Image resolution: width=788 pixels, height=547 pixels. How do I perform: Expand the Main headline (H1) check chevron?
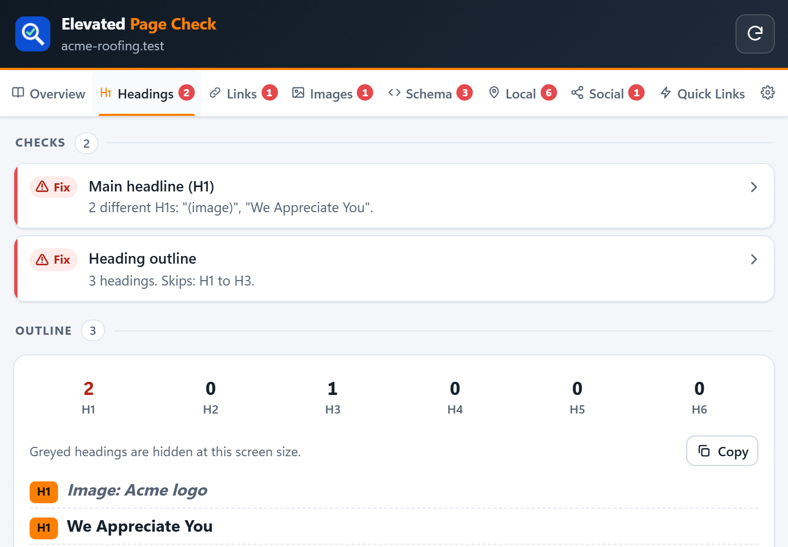click(x=754, y=187)
